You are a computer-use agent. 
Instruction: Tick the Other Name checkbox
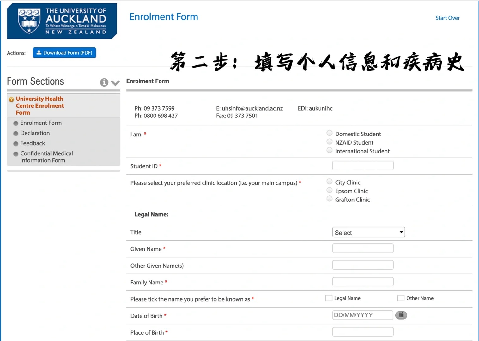pos(401,298)
